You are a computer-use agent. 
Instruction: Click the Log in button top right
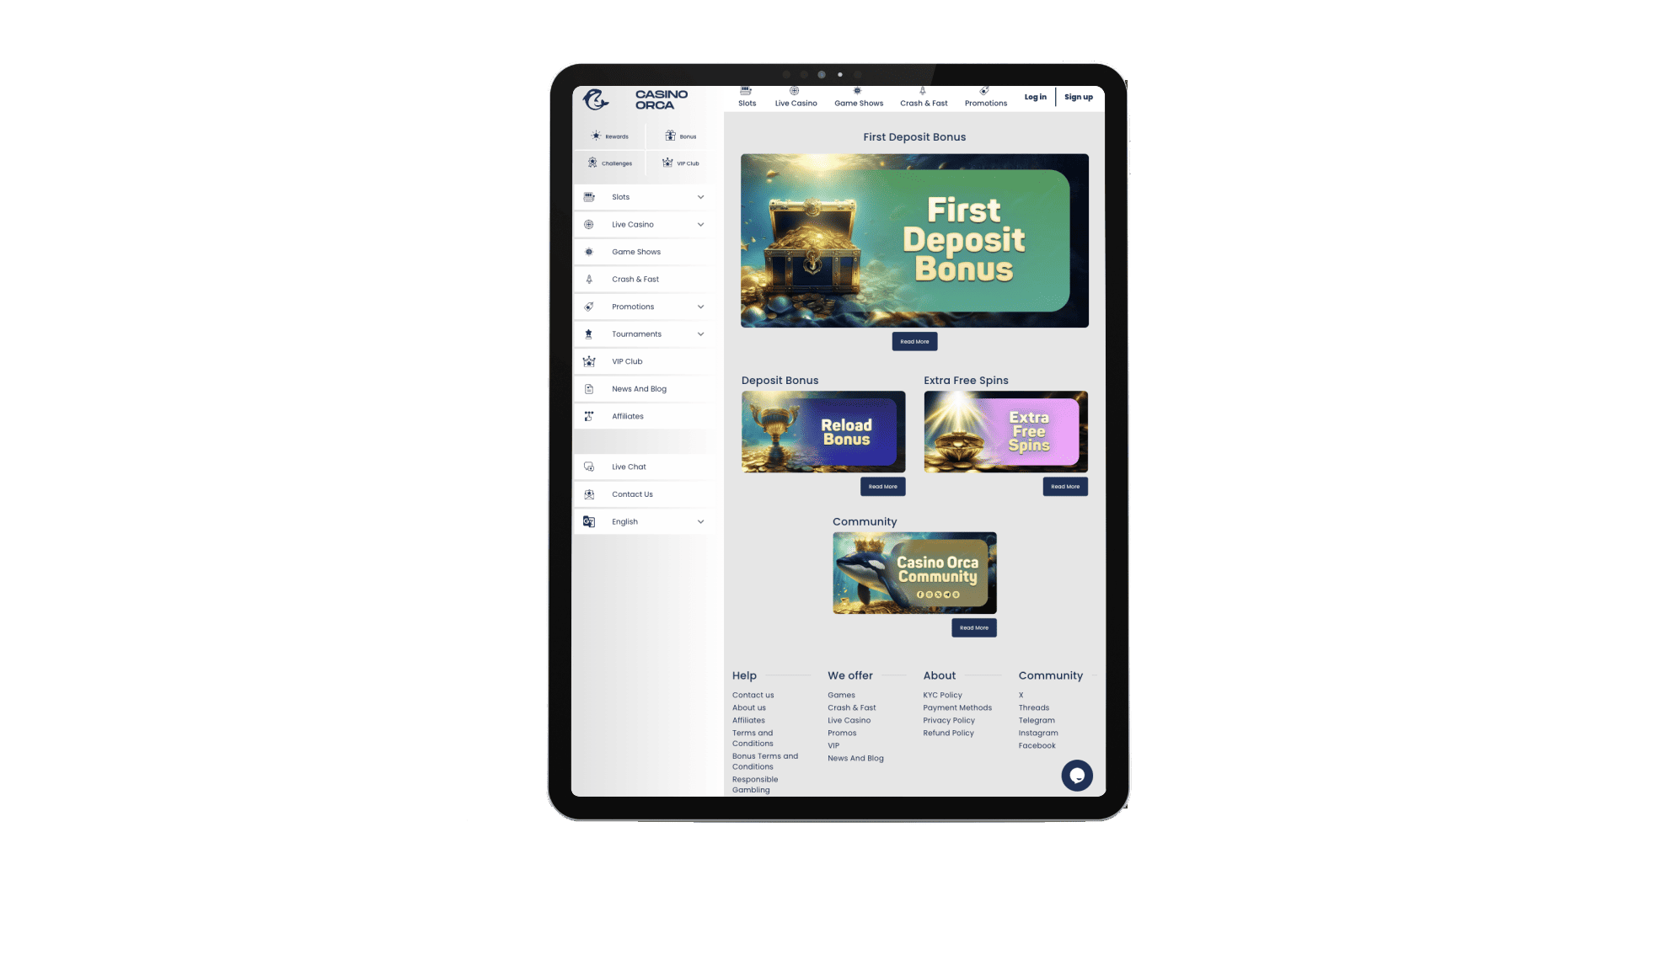[1034, 97]
